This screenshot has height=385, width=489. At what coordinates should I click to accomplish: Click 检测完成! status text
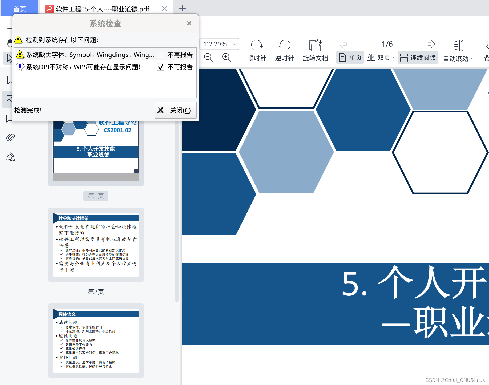click(28, 110)
